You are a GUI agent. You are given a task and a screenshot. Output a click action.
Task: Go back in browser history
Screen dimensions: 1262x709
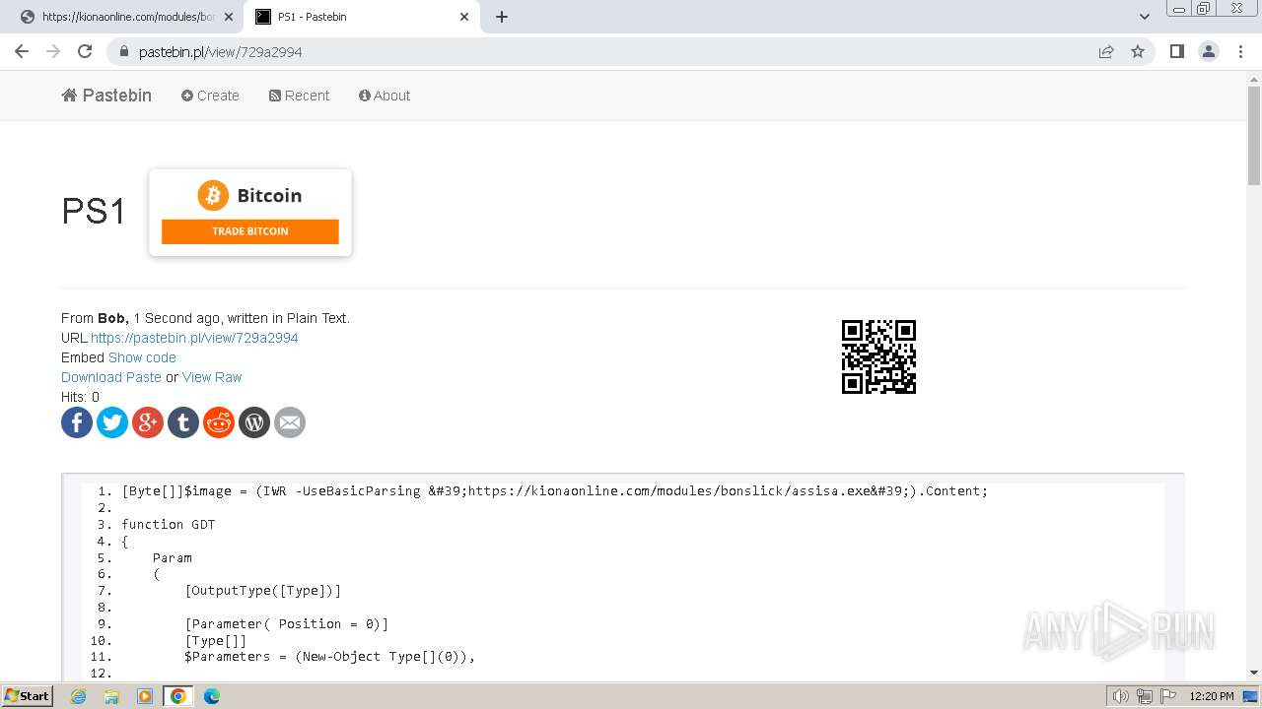click(22, 51)
